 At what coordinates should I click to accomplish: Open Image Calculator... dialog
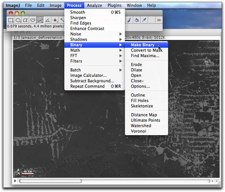(x=94, y=76)
